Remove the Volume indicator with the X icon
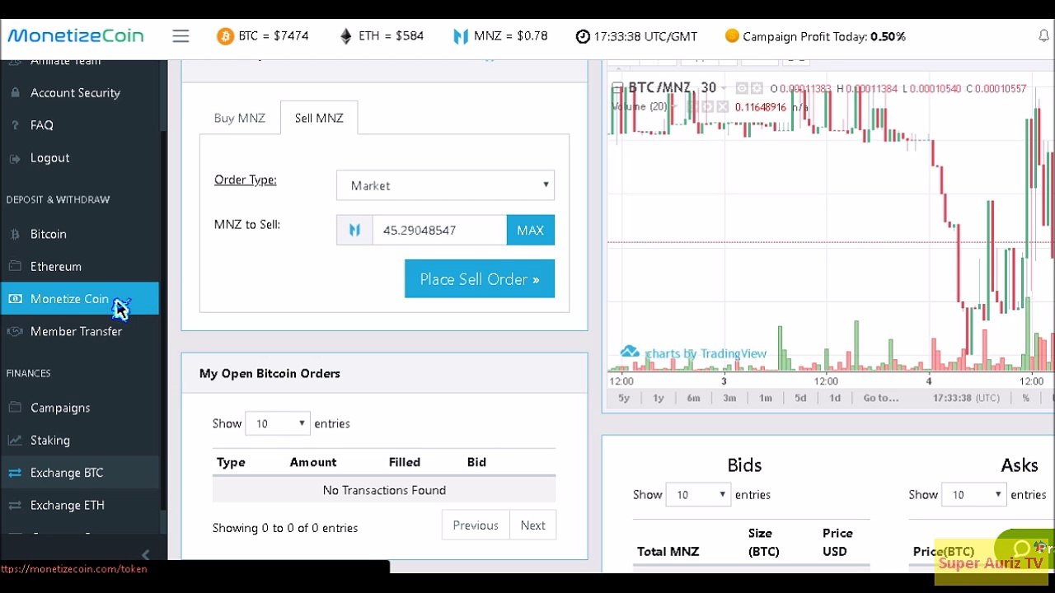Image resolution: width=1055 pixels, height=593 pixels. pyautogui.click(x=723, y=107)
